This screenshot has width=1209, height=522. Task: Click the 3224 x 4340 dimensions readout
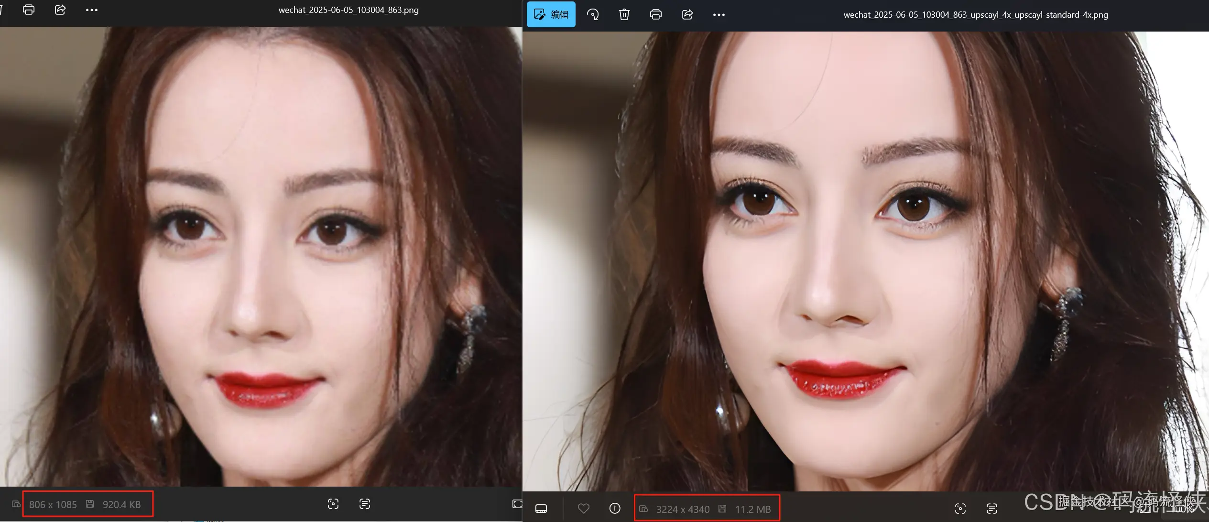click(683, 509)
